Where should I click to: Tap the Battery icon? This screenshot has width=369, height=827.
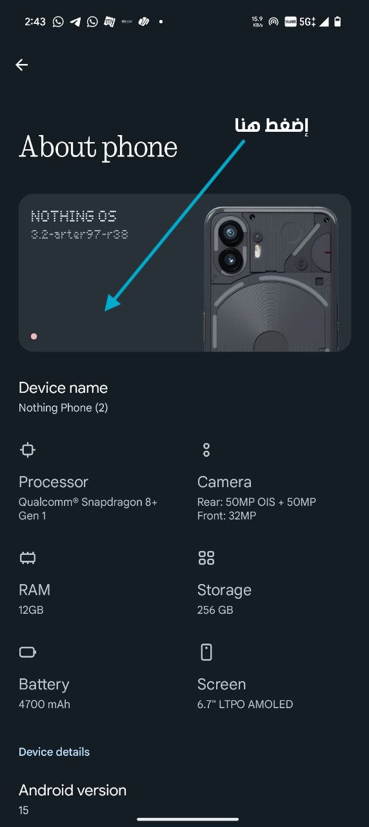(x=27, y=652)
